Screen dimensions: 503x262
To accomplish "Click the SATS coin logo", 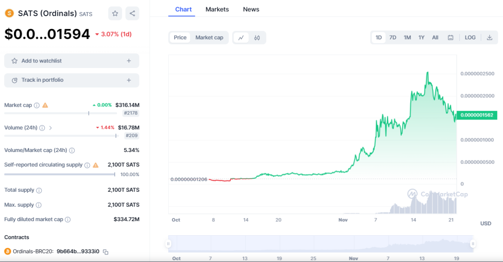I will 9,13.
